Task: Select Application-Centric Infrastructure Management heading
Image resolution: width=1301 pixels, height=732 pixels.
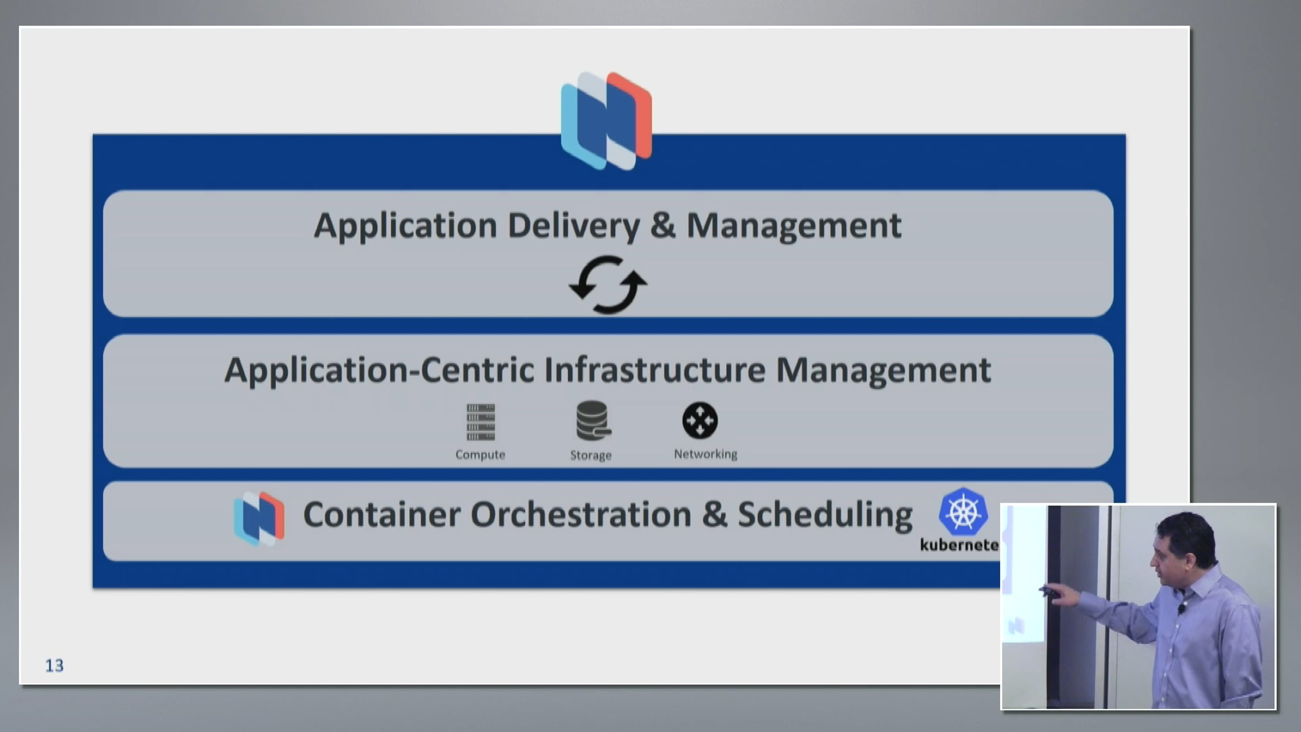Action: (607, 370)
